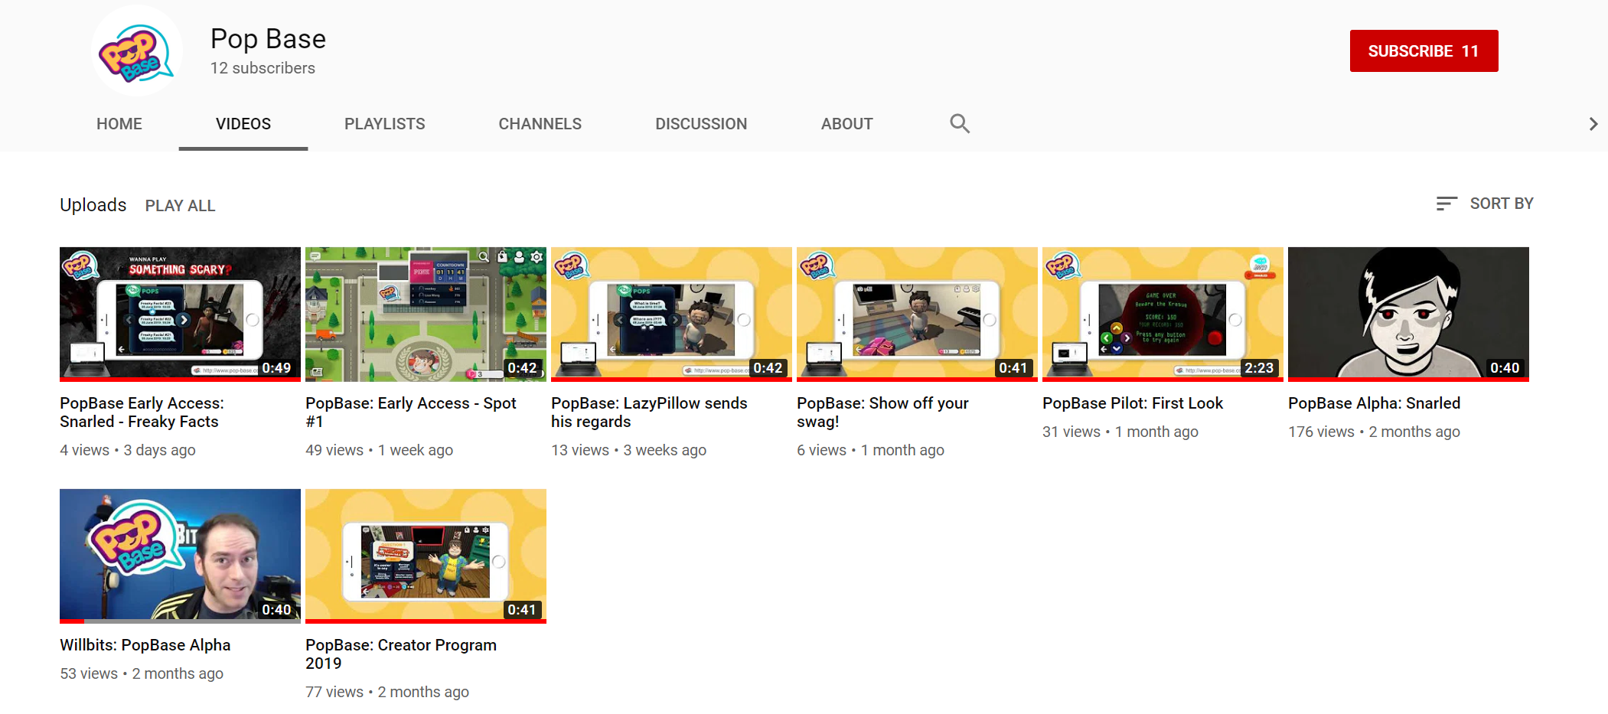The height and width of the screenshot is (714, 1608).
Task: Open title 'Willbits: PopBase Alpha'
Action: (x=145, y=645)
